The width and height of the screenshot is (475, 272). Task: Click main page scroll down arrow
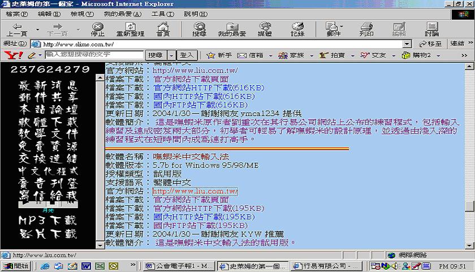469,245
